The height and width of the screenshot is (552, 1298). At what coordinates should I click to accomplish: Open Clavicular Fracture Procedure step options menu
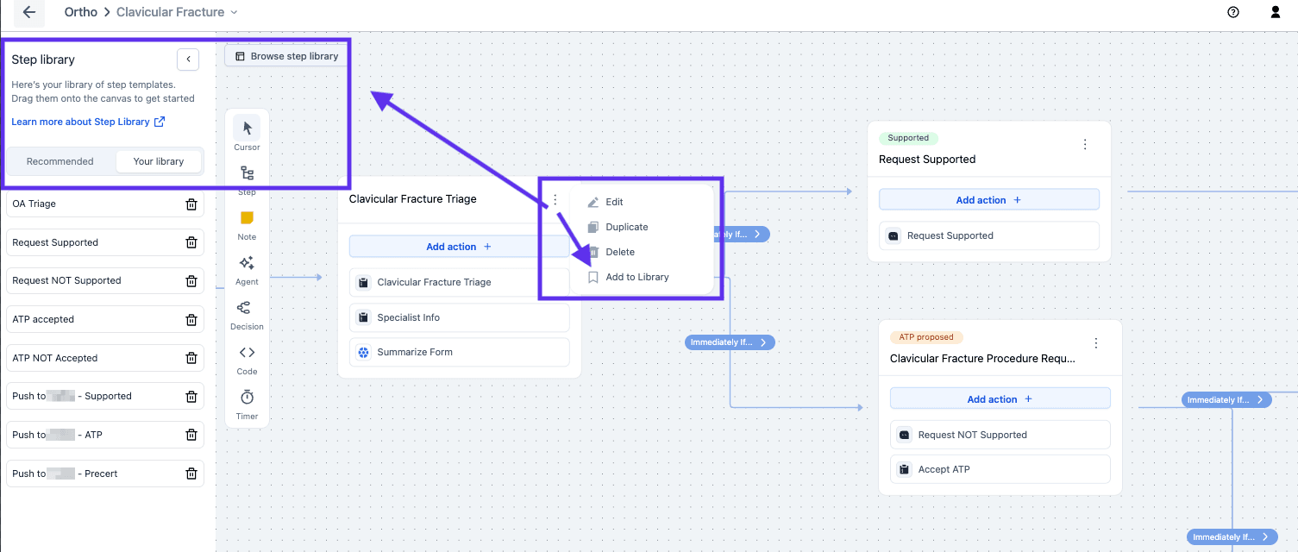[1096, 343]
